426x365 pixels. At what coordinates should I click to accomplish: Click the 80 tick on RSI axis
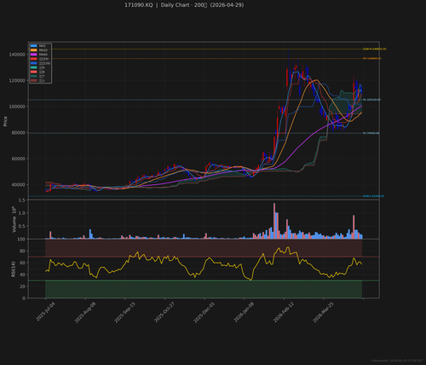click(x=22, y=251)
